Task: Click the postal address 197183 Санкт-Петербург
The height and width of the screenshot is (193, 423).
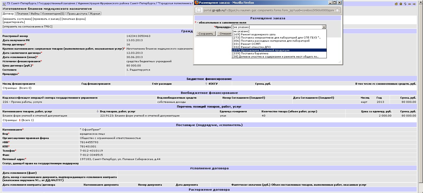Action: 120,159
